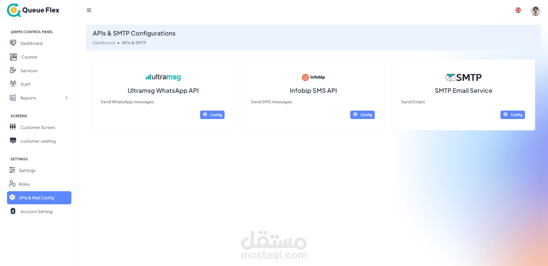Click the SMTP Email Service title

click(463, 91)
